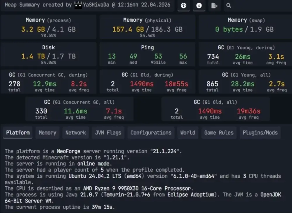The width and height of the screenshot is (292, 213).
Task: Click the 734 total G1 Young count
Action: 213,56
